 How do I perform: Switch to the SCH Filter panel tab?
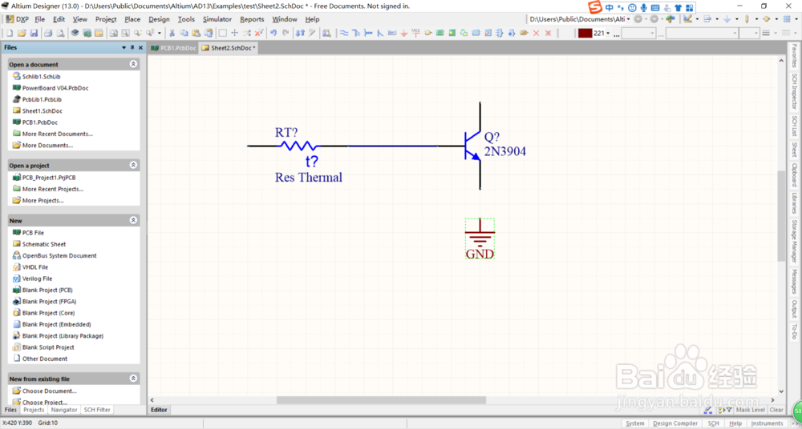click(x=97, y=410)
